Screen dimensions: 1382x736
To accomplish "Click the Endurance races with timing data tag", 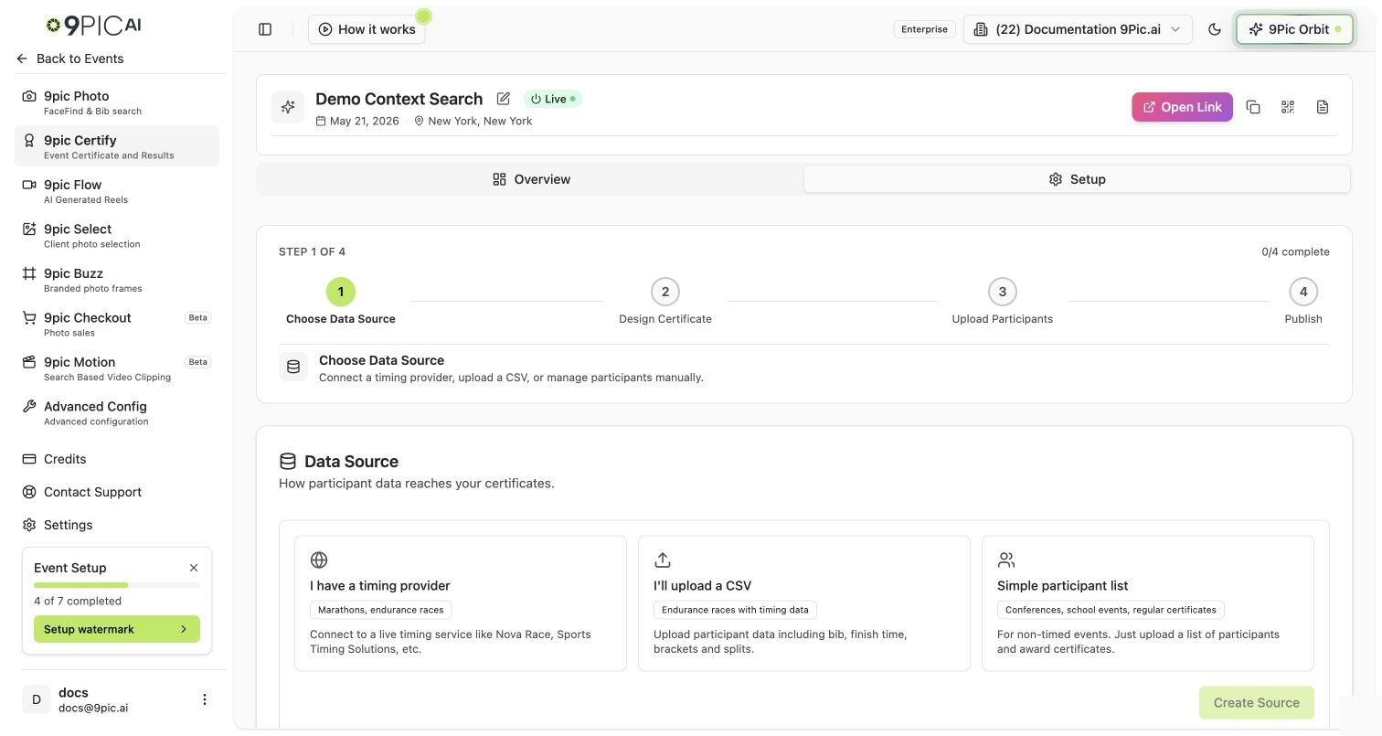I will coord(735,610).
